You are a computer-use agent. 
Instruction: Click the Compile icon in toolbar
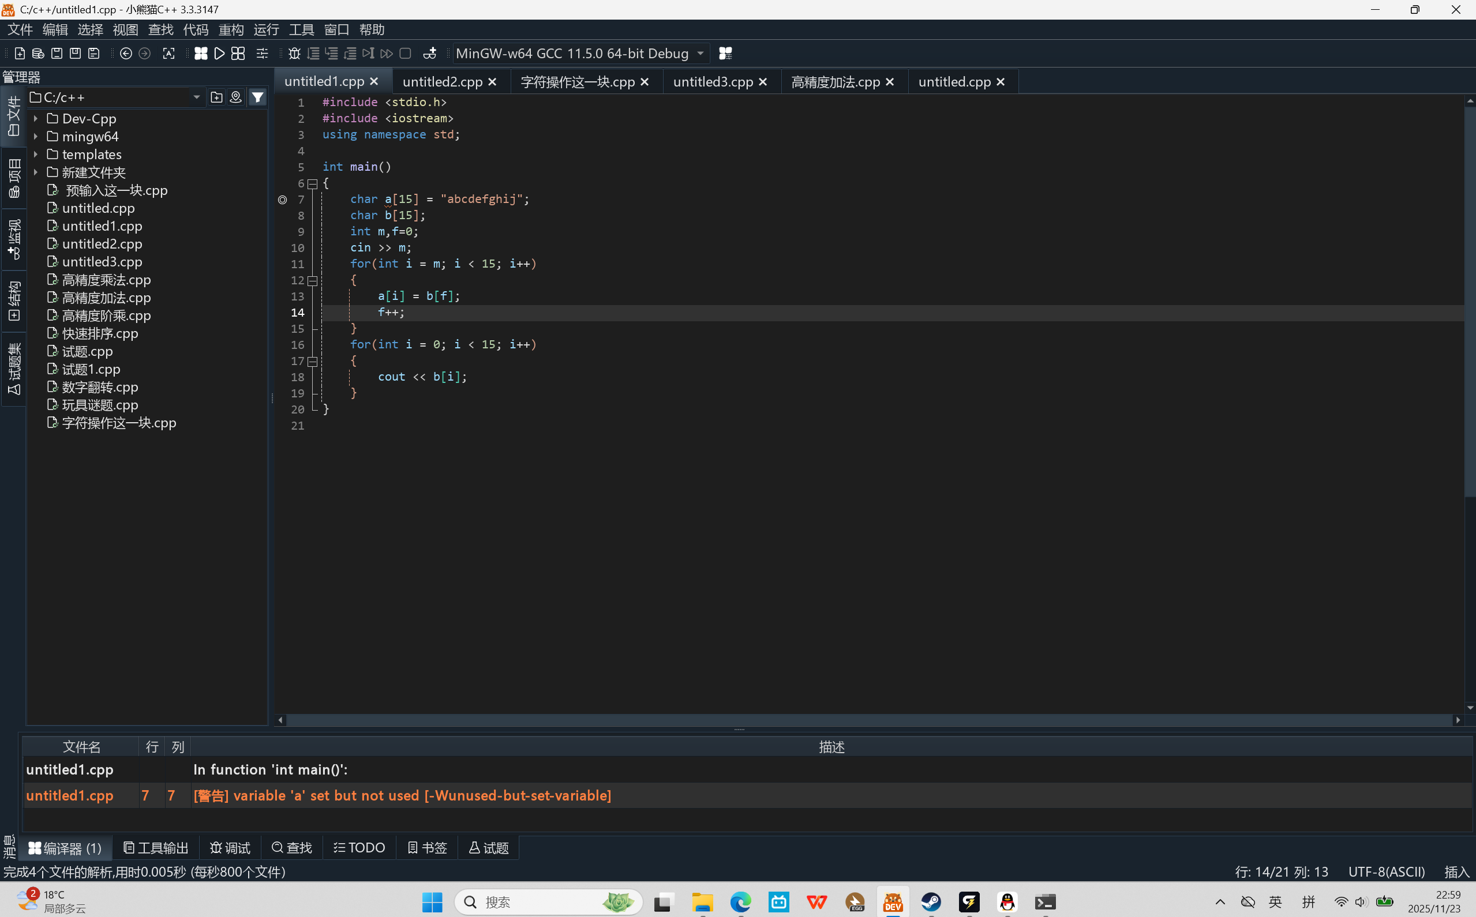(201, 54)
